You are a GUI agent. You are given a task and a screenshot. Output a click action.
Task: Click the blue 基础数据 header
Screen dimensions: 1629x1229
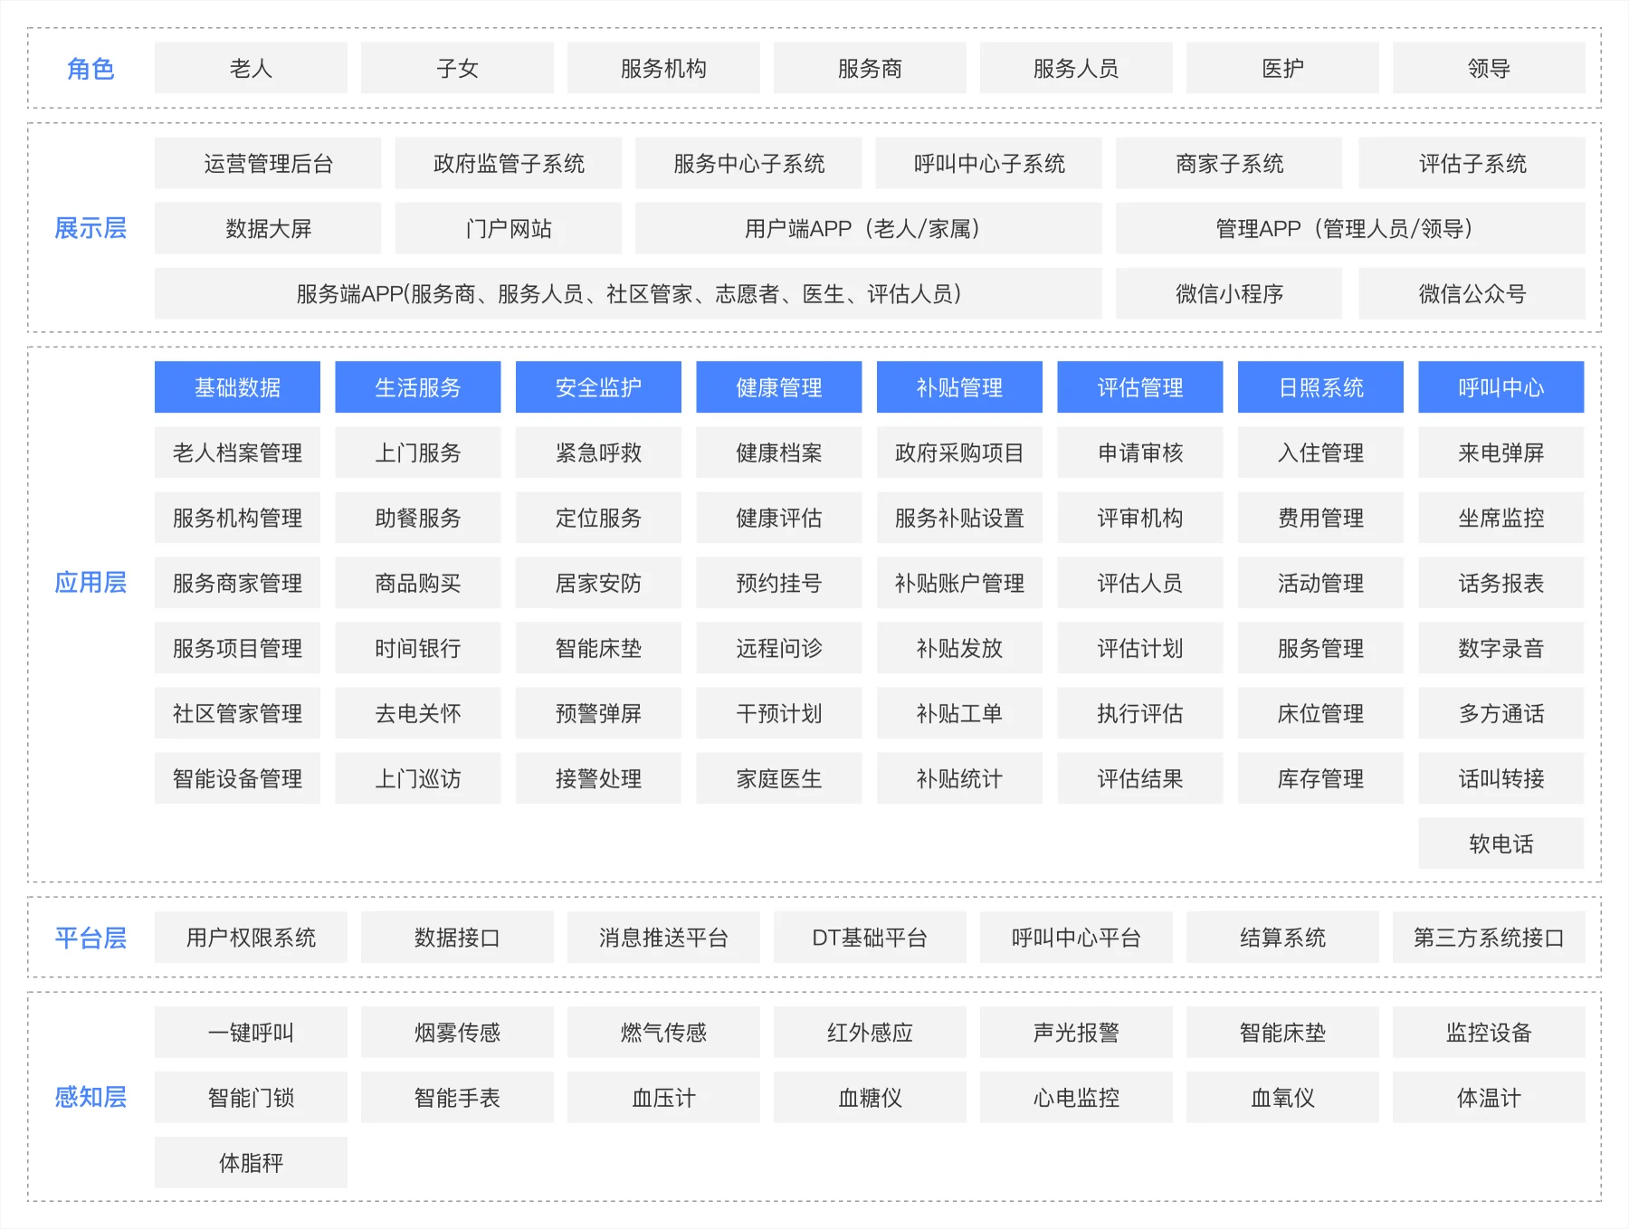point(237,387)
